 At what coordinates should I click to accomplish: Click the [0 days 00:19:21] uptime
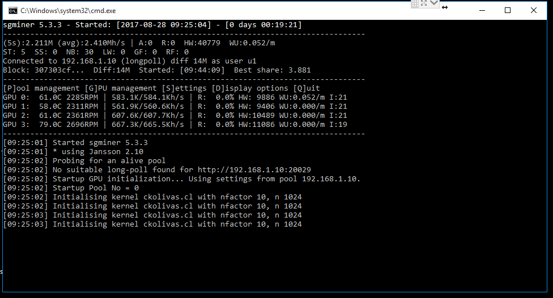tap(263, 25)
